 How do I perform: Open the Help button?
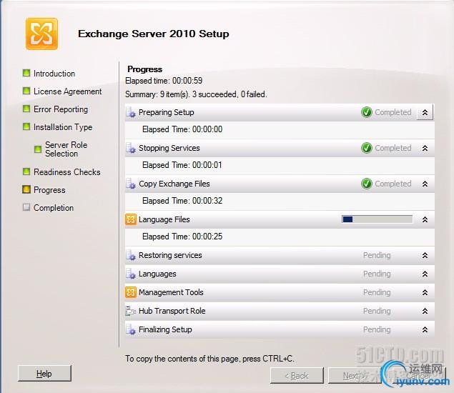[44, 373]
